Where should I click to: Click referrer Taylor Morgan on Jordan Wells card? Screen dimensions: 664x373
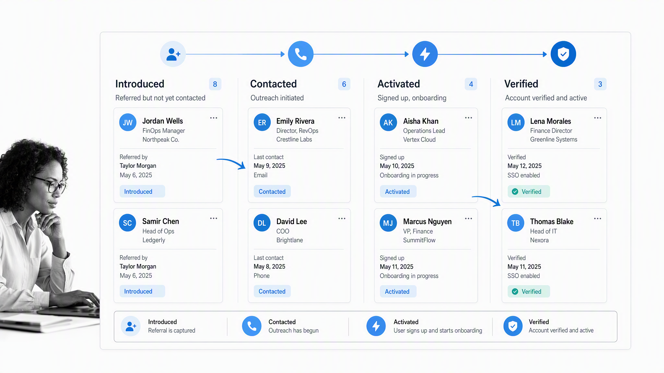tap(138, 165)
